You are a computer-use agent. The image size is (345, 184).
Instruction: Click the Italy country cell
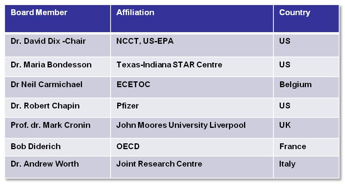click(287, 164)
